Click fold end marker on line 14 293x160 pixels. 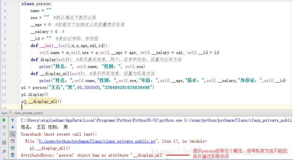tap(19, 80)
